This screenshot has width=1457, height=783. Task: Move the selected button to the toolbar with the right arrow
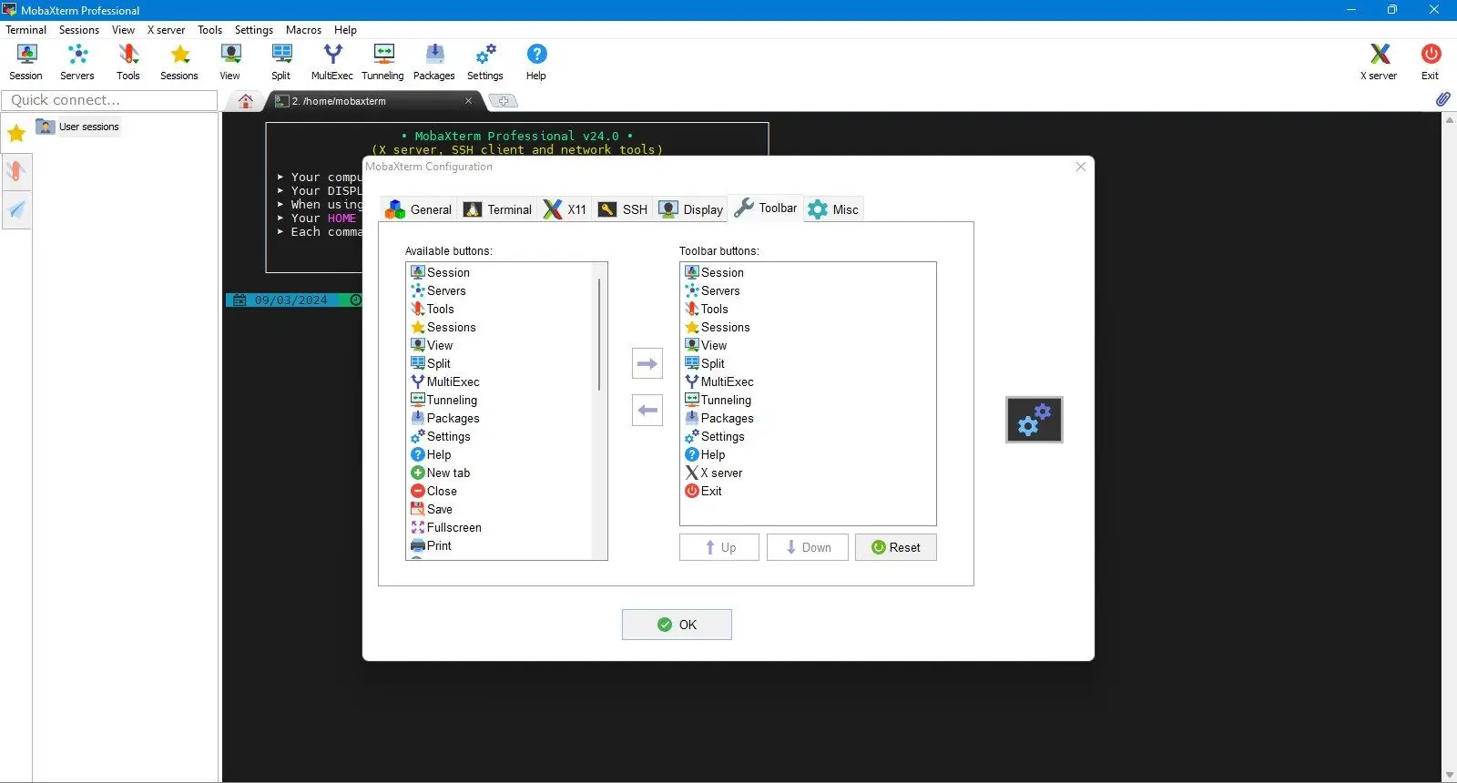(647, 364)
